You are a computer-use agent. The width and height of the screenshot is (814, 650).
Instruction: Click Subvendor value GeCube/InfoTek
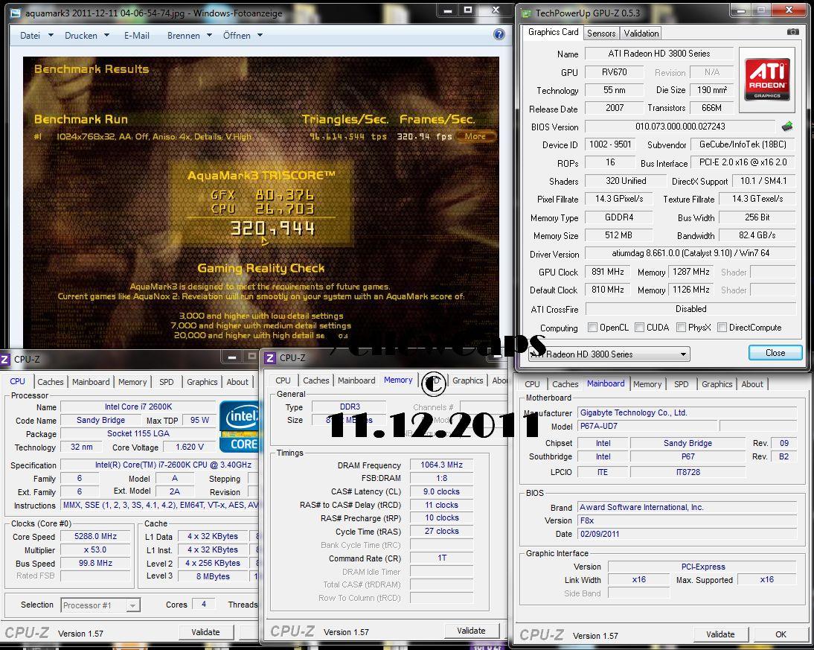pos(743,144)
